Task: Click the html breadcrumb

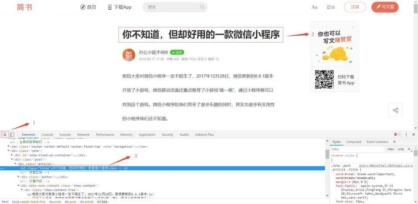Action: pos(5,202)
